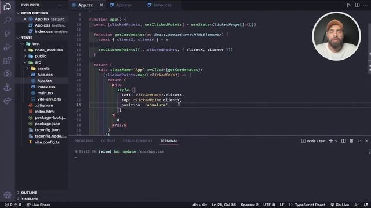Add a new terminal with plus icon
Viewport: 371px width, 208px height.
coord(331,141)
